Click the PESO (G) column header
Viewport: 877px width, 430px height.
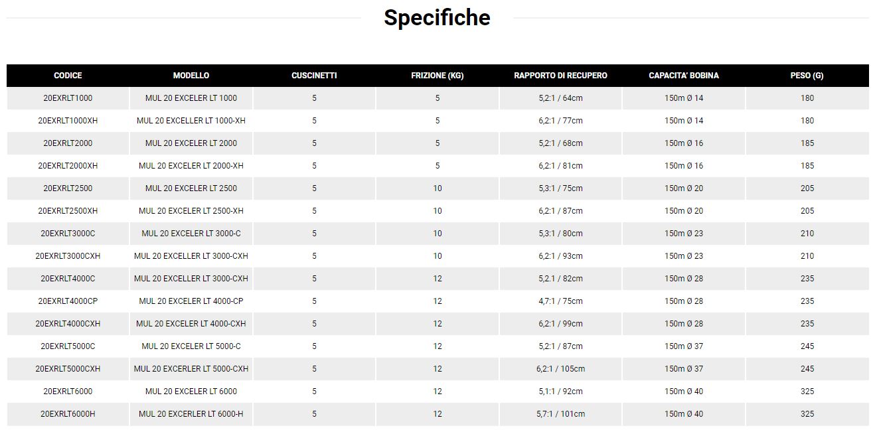click(807, 76)
